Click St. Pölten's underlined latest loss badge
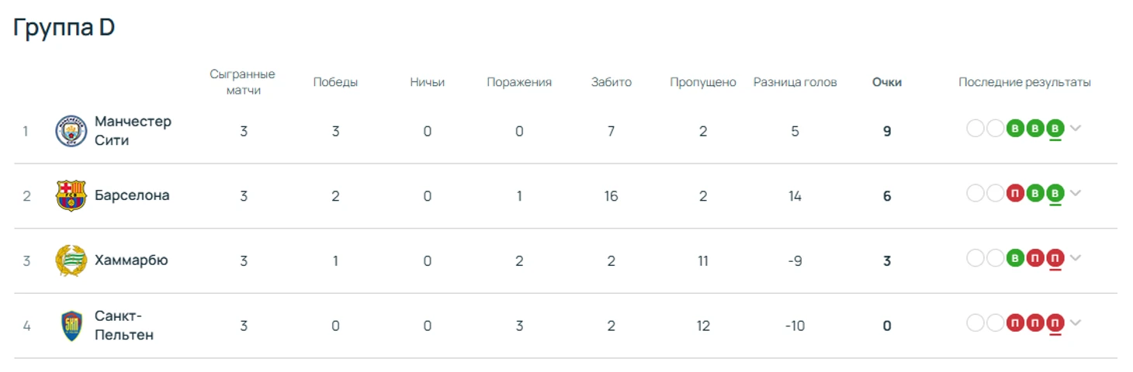The image size is (1133, 372). [1055, 322]
